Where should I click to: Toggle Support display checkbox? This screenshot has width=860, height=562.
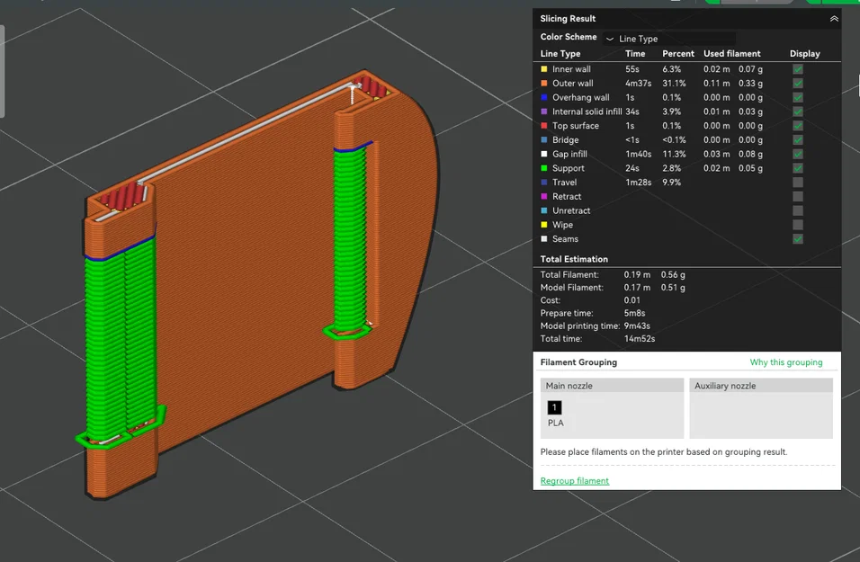(797, 168)
